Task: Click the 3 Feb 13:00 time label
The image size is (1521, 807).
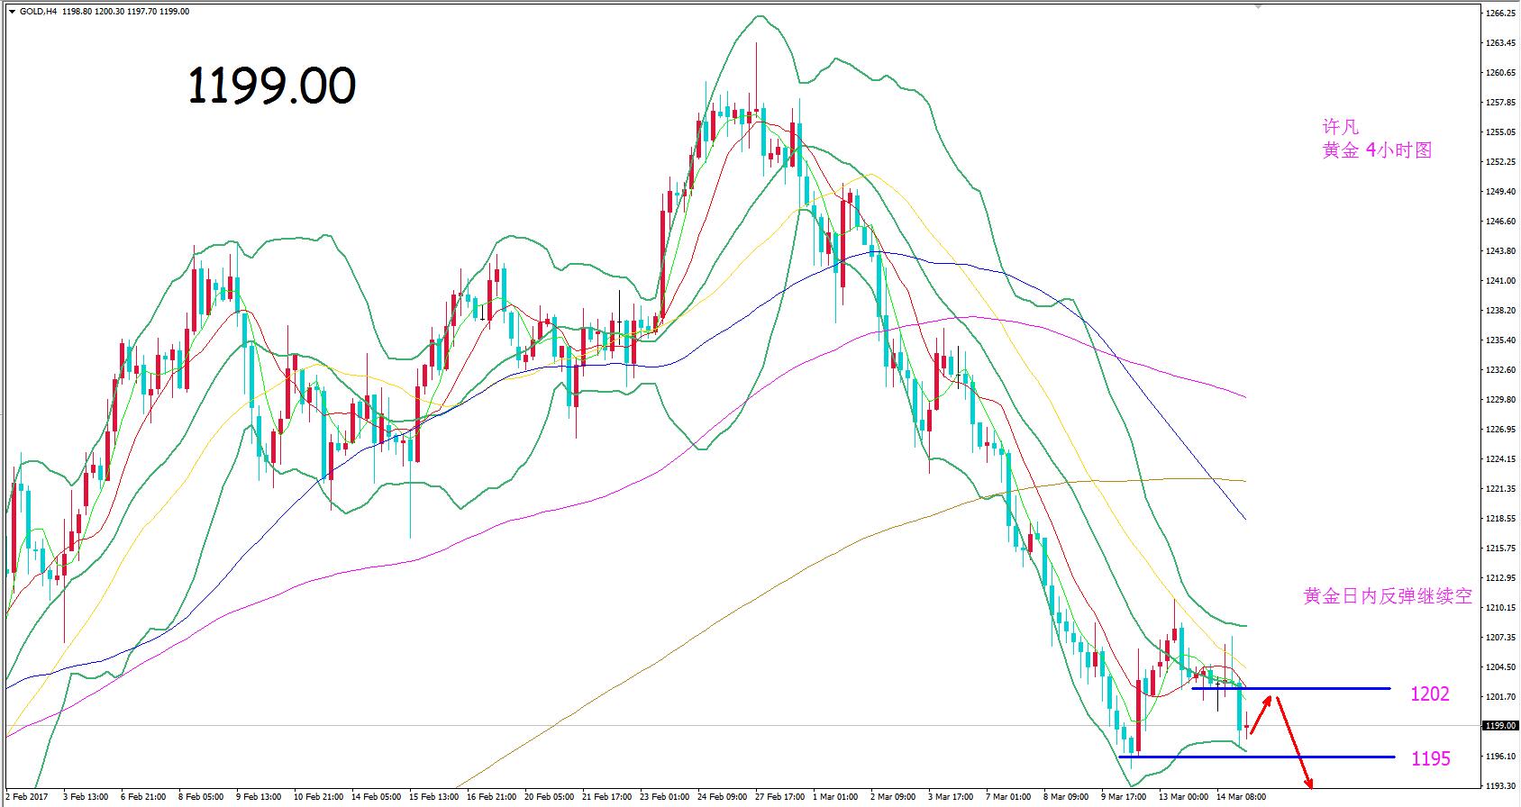Action: coord(86,797)
